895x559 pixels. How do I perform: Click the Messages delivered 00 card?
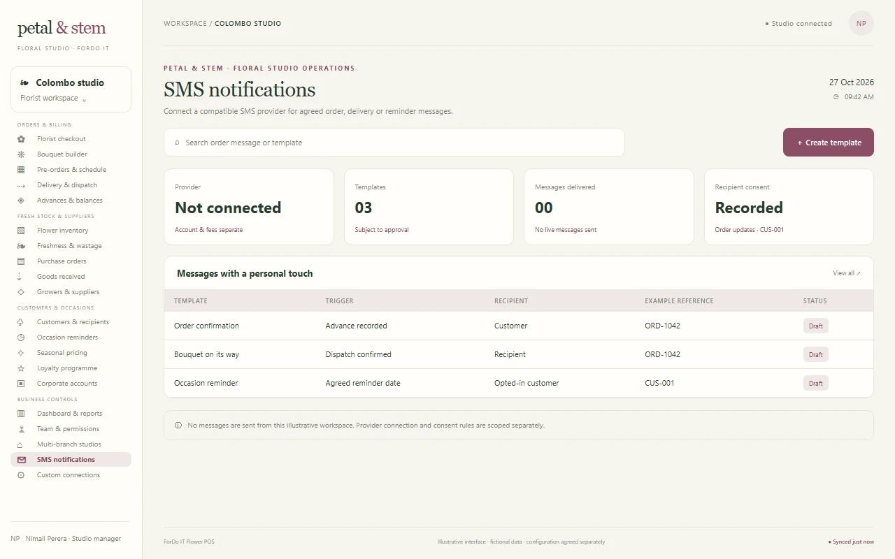coord(609,207)
